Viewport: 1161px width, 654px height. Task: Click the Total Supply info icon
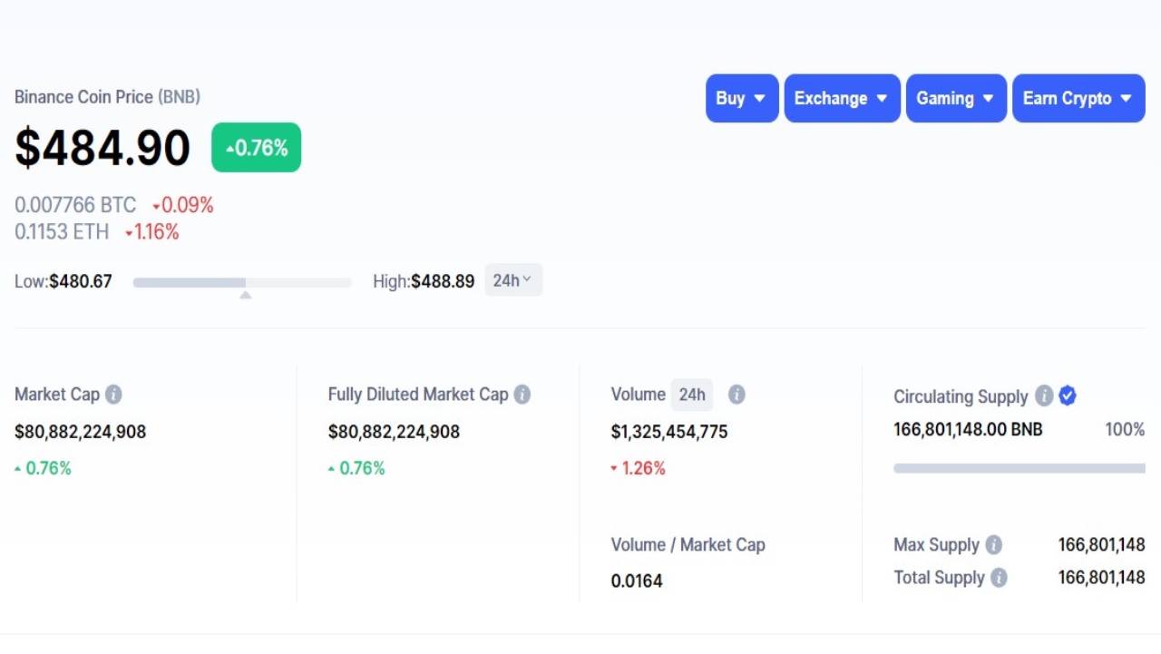point(999,578)
